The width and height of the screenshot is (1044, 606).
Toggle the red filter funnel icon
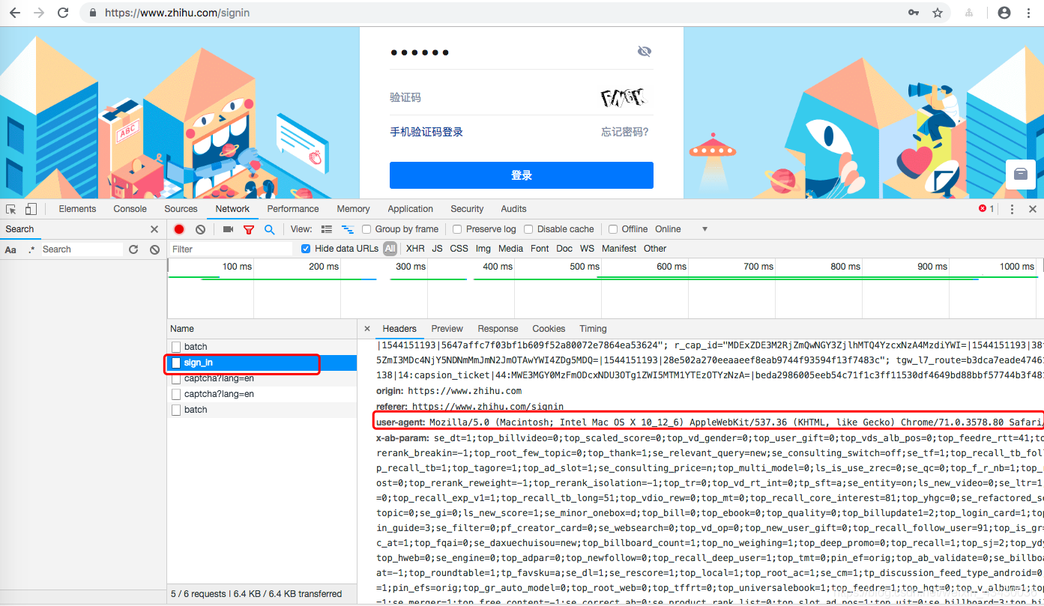point(249,229)
